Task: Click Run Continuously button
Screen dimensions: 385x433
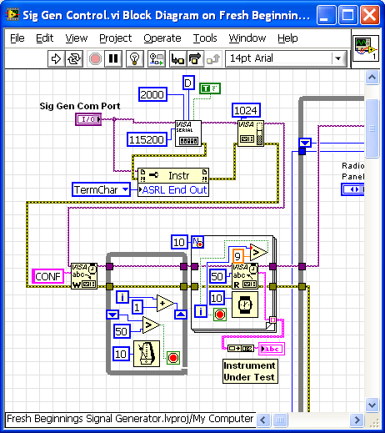Action: click(74, 58)
